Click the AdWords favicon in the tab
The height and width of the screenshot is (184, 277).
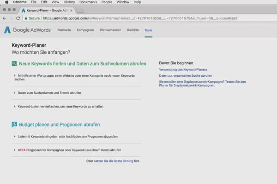pos(24,11)
